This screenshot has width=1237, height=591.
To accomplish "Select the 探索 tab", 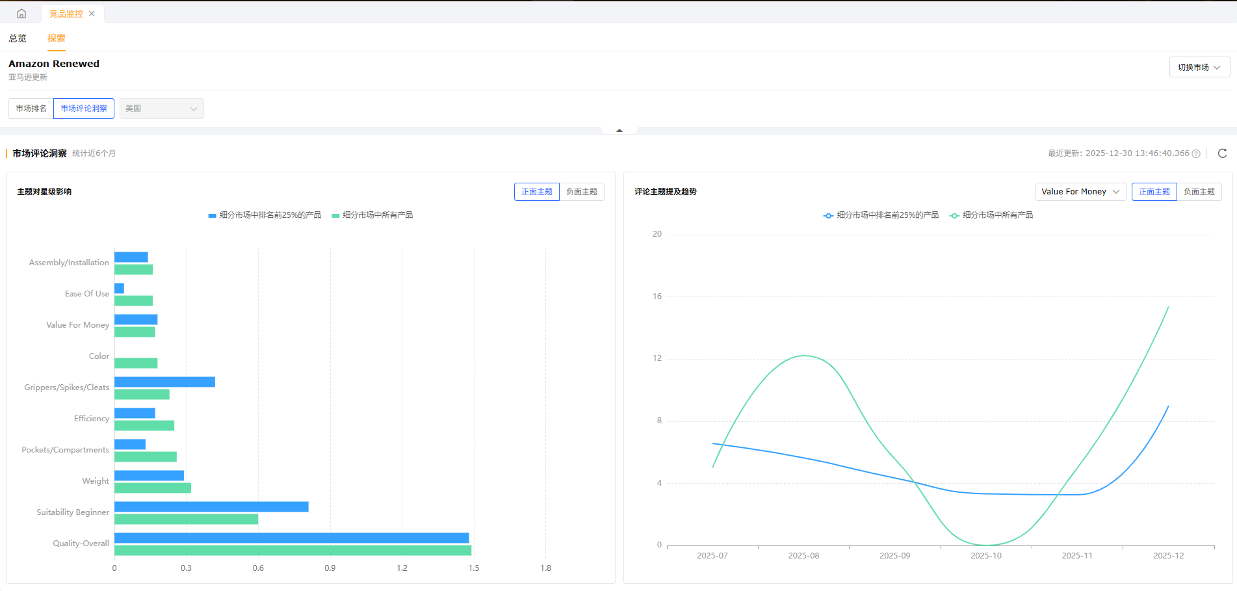I will 57,38.
